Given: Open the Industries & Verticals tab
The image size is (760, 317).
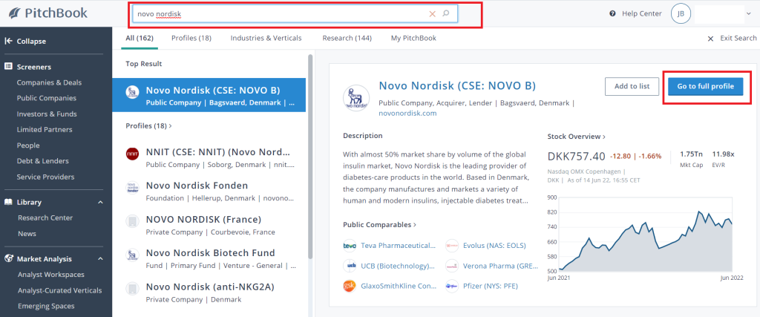Looking at the screenshot, I should [x=266, y=38].
